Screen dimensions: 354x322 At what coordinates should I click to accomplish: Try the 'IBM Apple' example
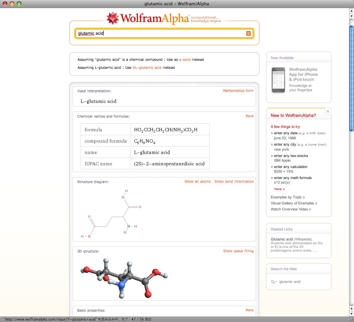(282, 160)
